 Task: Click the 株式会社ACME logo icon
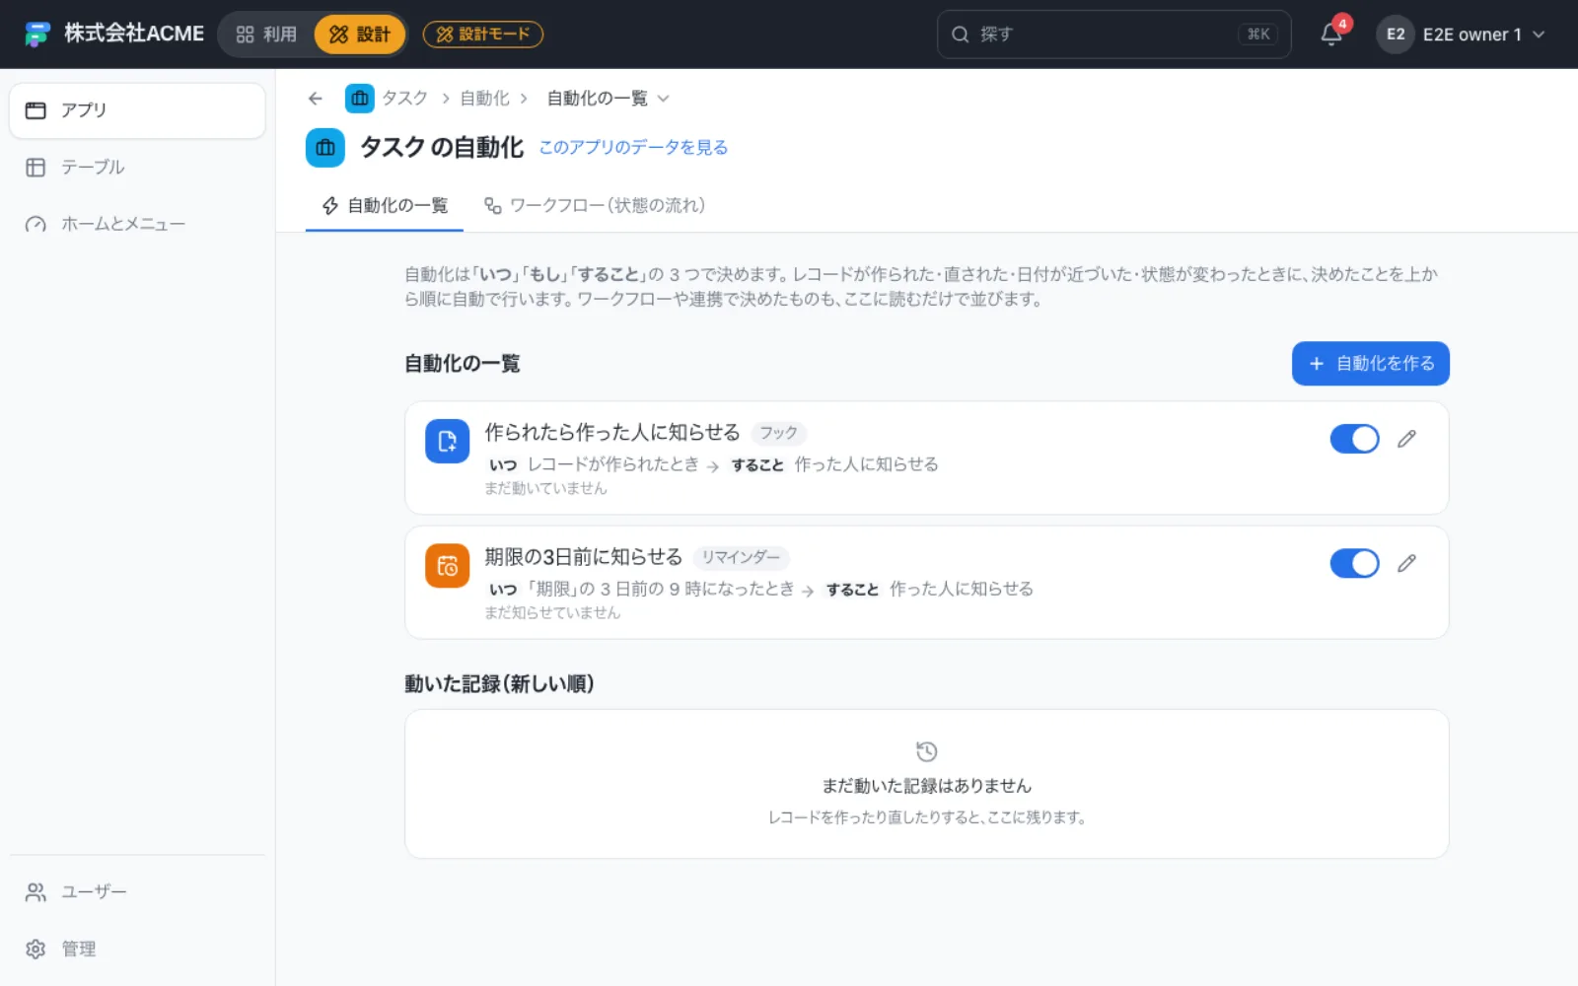[37, 35]
